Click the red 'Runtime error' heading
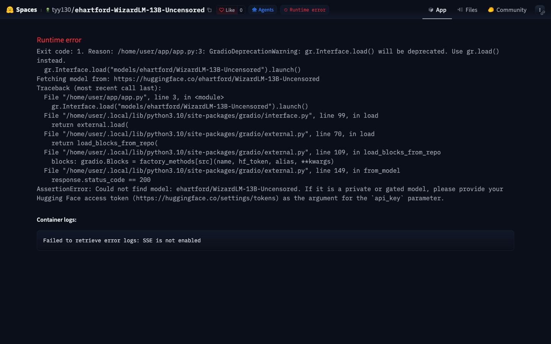The width and height of the screenshot is (551, 344). click(59, 40)
